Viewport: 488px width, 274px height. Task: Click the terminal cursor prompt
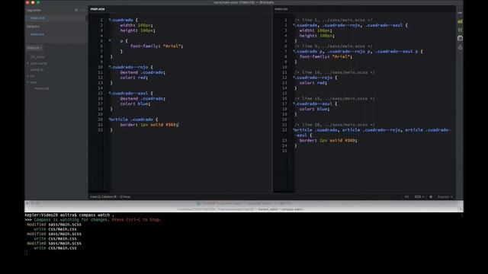point(26,253)
